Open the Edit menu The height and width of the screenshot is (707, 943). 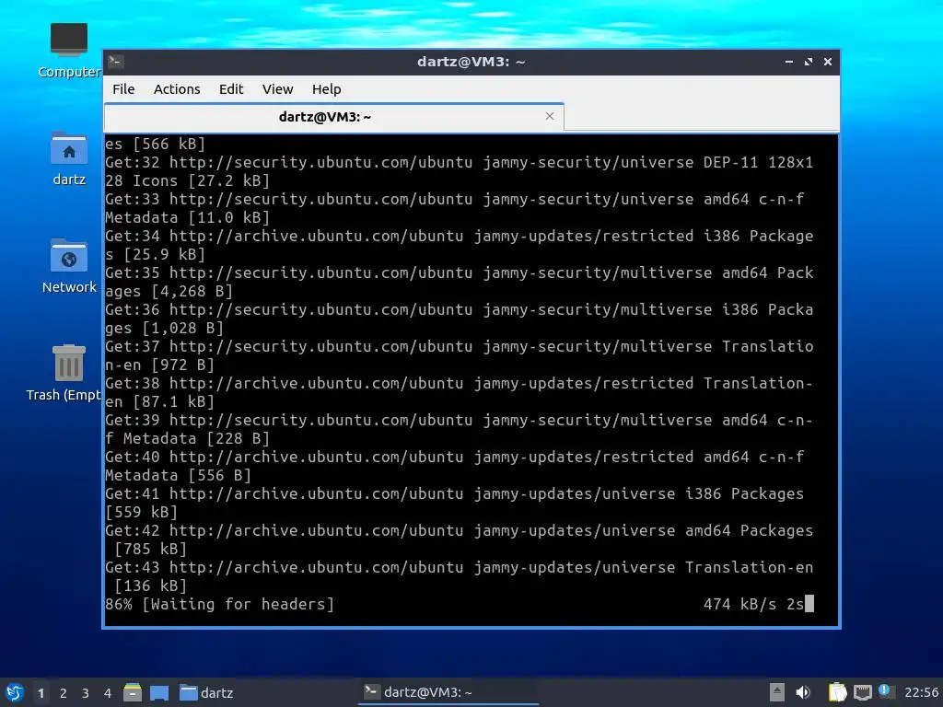point(231,89)
